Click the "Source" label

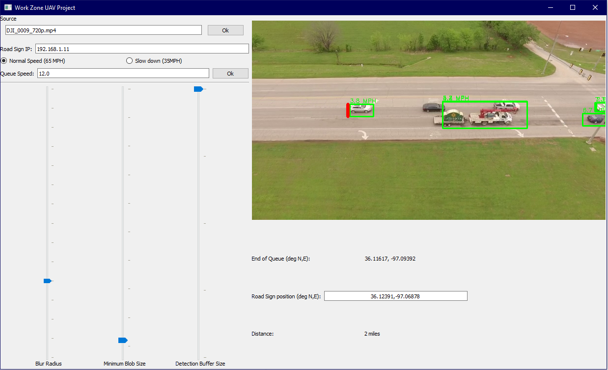8,19
